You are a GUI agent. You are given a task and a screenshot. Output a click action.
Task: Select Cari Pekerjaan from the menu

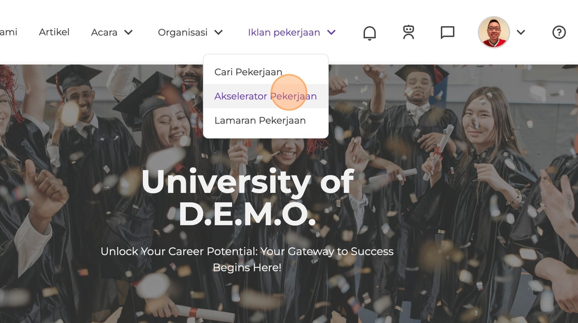point(248,72)
